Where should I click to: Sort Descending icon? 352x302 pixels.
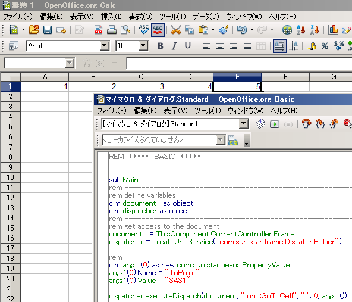pyautogui.click(x=315, y=30)
